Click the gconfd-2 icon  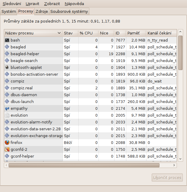tap(7, 149)
